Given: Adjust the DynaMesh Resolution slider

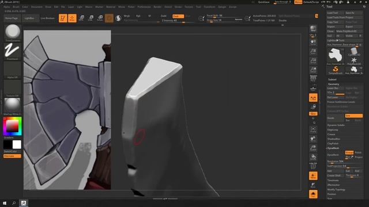Looking at the screenshot, I should coord(345,162).
